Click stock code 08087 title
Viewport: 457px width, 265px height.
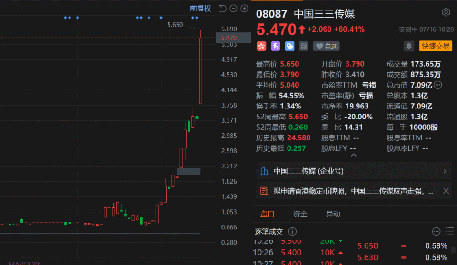coord(271,14)
